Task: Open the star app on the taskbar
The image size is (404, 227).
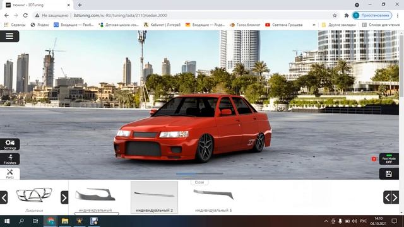Action: click(x=80, y=221)
